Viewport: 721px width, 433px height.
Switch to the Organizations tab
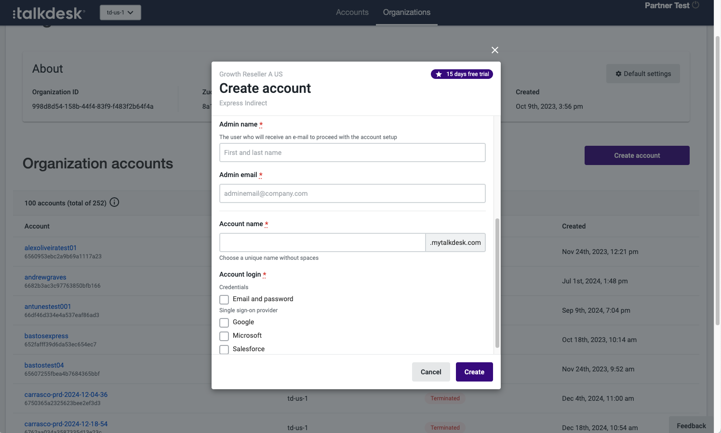407,13
